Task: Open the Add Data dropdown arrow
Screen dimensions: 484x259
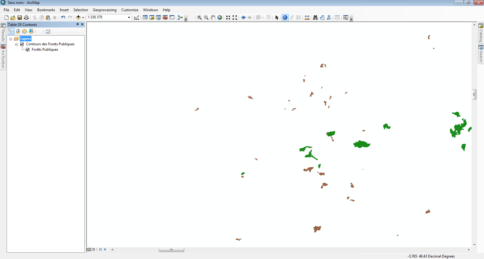Action: tap(83, 18)
